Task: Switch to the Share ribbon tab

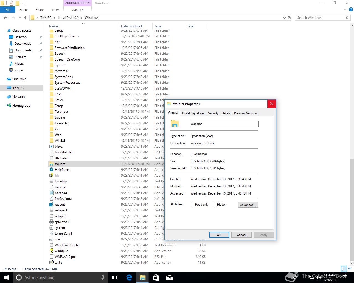Action: 40,10
